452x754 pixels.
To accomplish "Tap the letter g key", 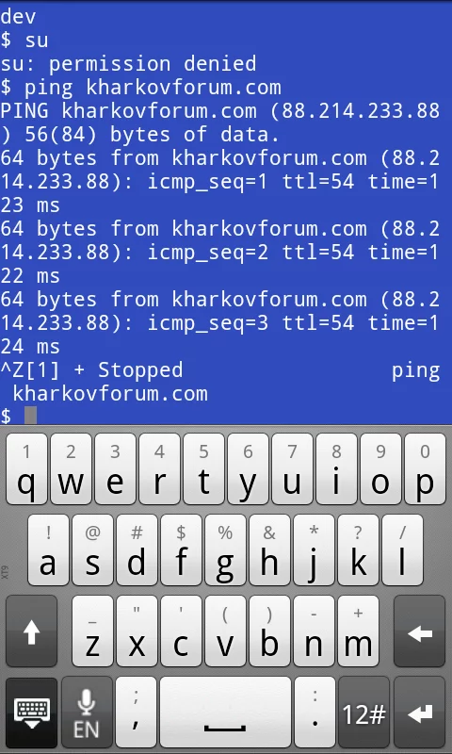I will coord(225,549).
